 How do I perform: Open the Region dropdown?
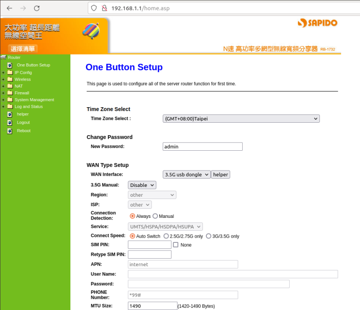pyautogui.click(x=152, y=195)
